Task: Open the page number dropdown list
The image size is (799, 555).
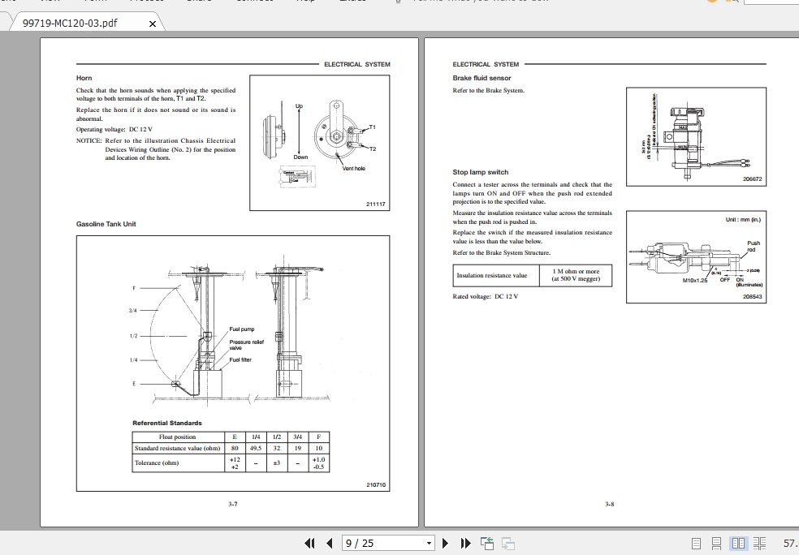Action: tap(428, 543)
